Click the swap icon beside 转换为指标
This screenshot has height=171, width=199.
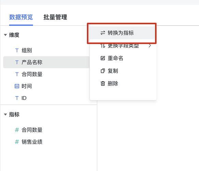(x=103, y=33)
